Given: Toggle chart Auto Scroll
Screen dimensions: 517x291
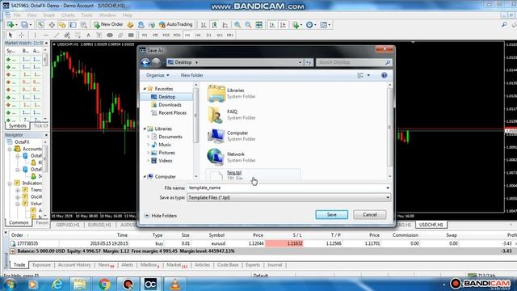Looking at the screenshot, I should (272, 25).
